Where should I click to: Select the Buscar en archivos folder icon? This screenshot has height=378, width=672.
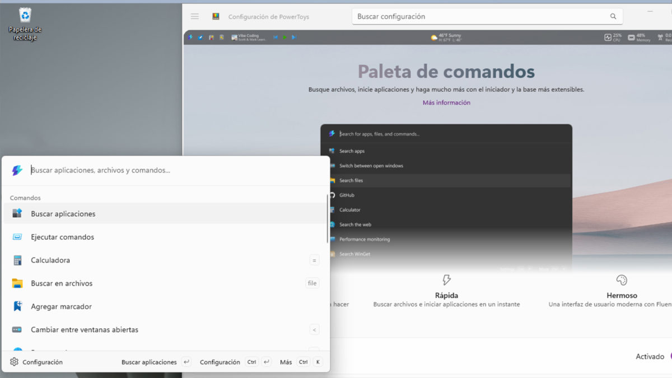tap(17, 283)
